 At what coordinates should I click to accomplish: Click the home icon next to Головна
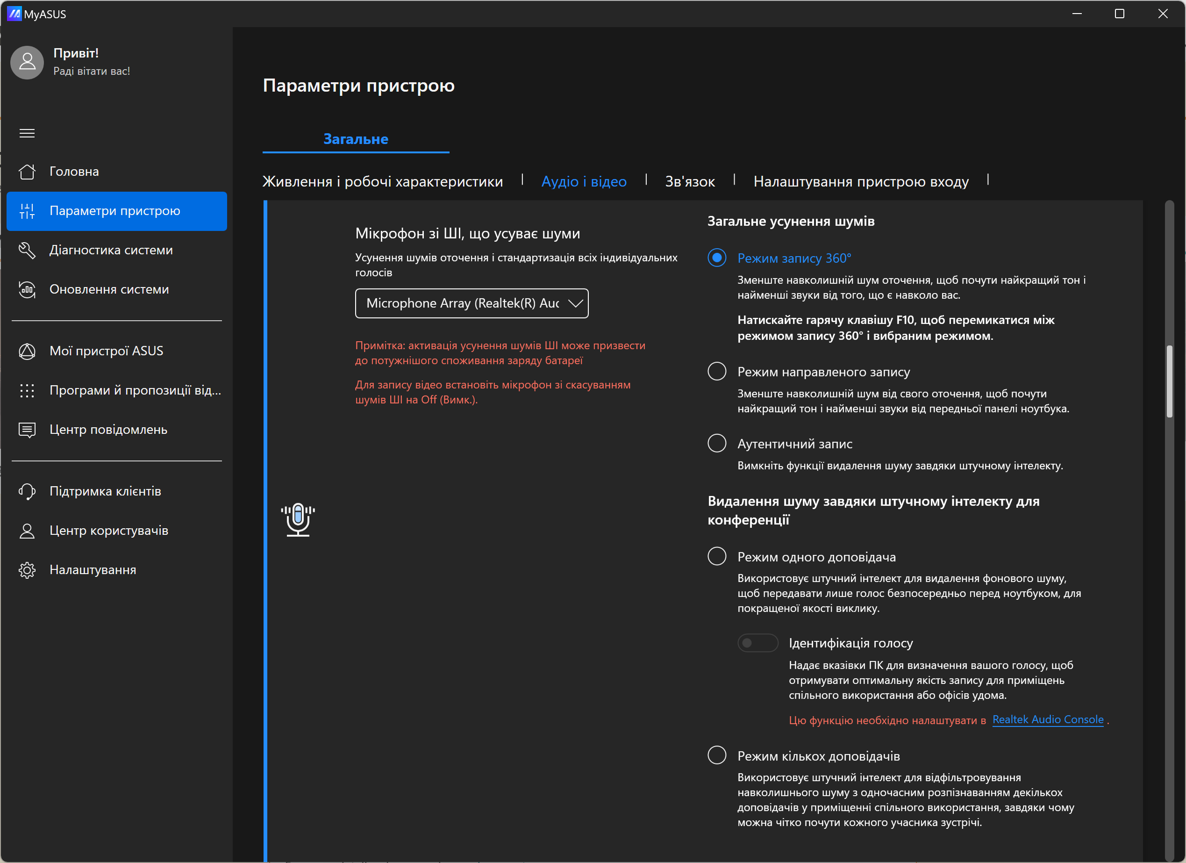tap(27, 172)
